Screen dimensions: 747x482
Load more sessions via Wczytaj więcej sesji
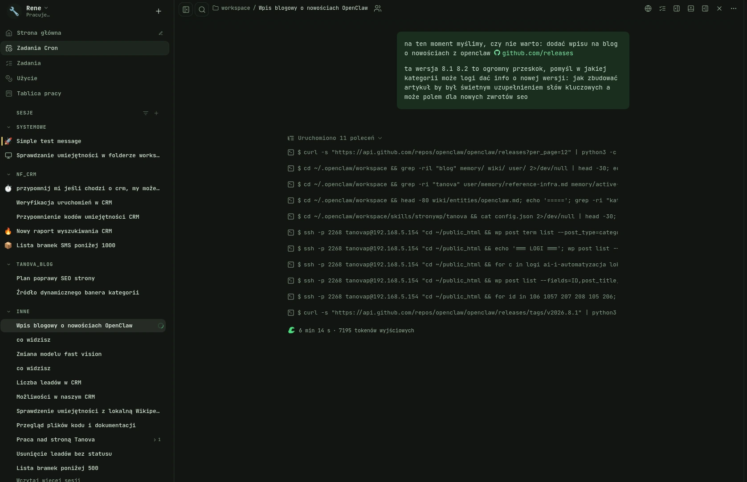pyautogui.click(x=48, y=480)
